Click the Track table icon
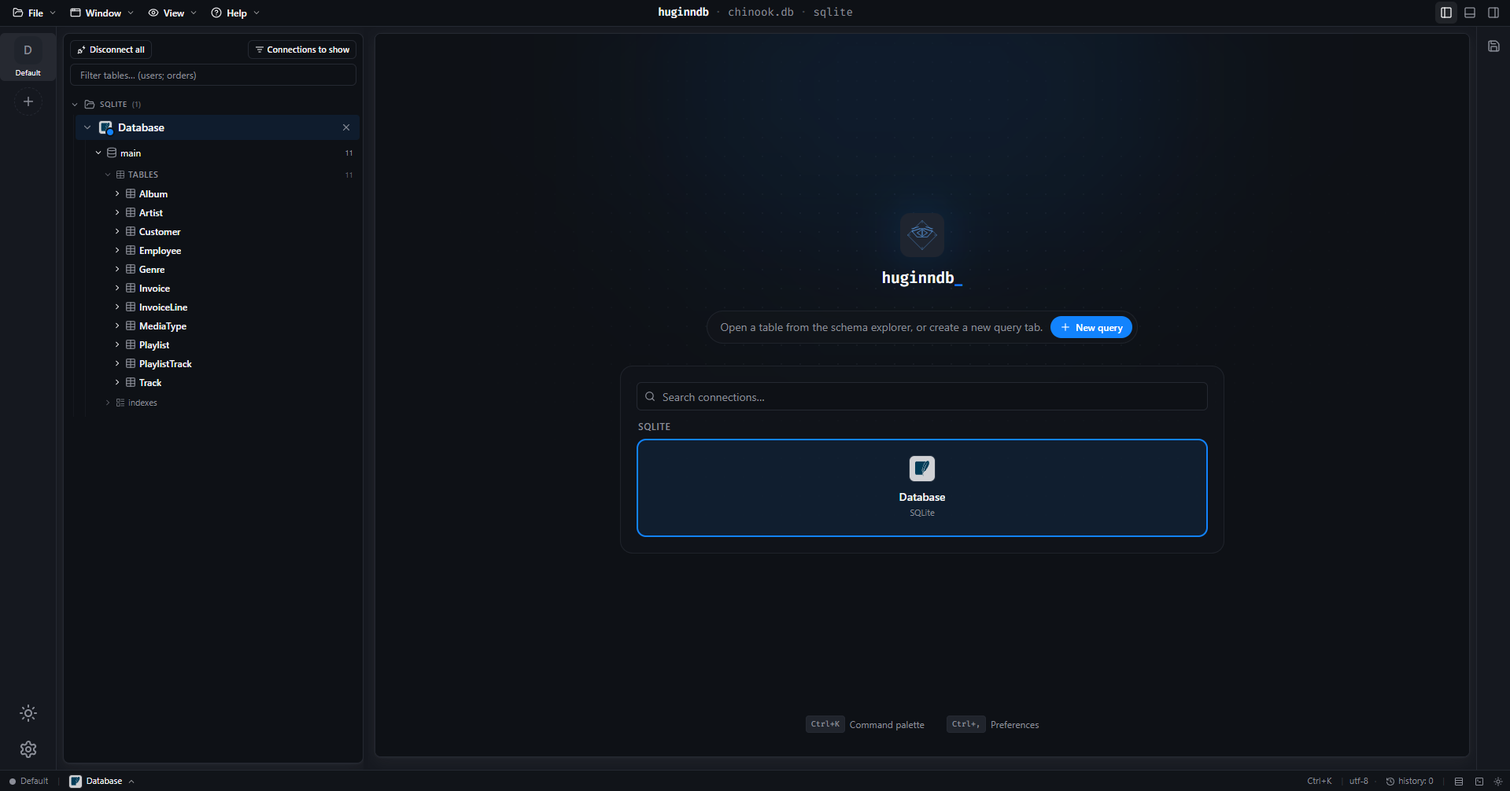The width and height of the screenshot is (1510, 791). pyautogui.click(x=131, y=382)
